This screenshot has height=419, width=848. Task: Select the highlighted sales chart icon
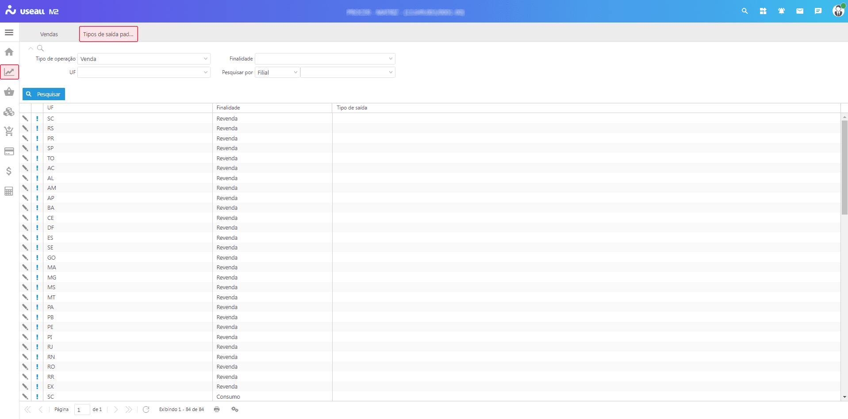[x=9, y=72]
